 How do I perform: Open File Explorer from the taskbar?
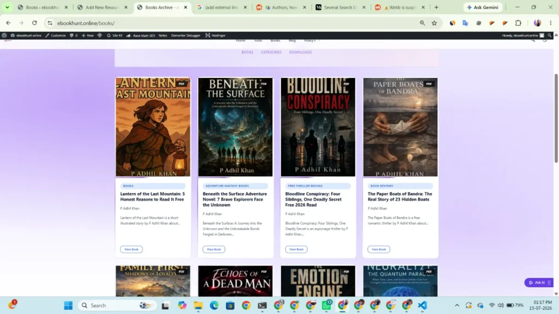(198, 305)
